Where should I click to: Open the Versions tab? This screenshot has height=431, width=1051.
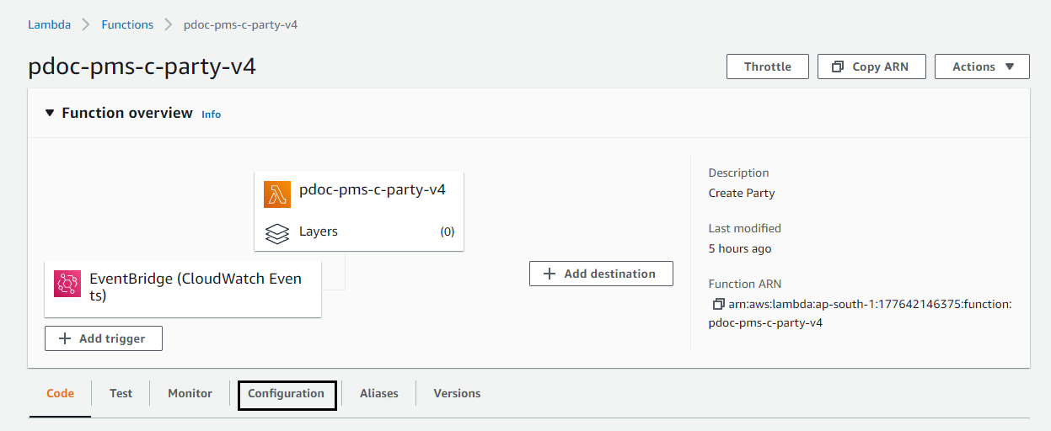point(457,393)
